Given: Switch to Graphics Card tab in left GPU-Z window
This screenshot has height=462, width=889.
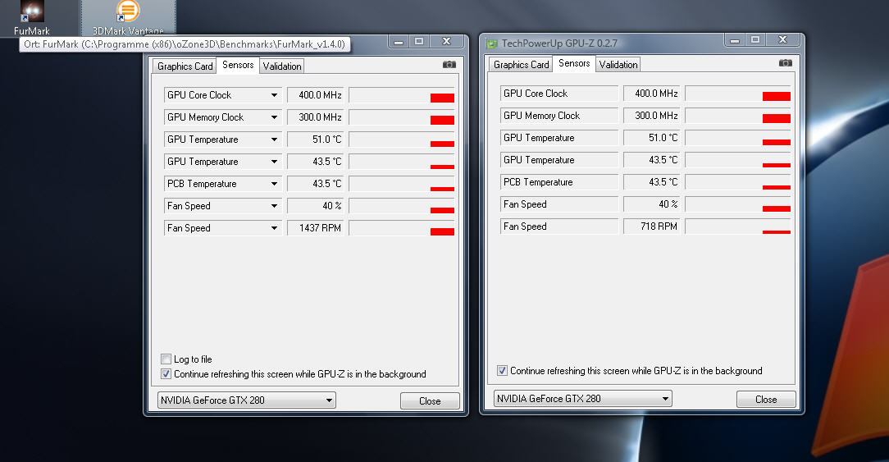Looking at the screenshot, I should pyautogui.click(x=185, y=66).
